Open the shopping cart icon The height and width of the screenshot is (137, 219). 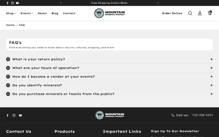(210, 13)
